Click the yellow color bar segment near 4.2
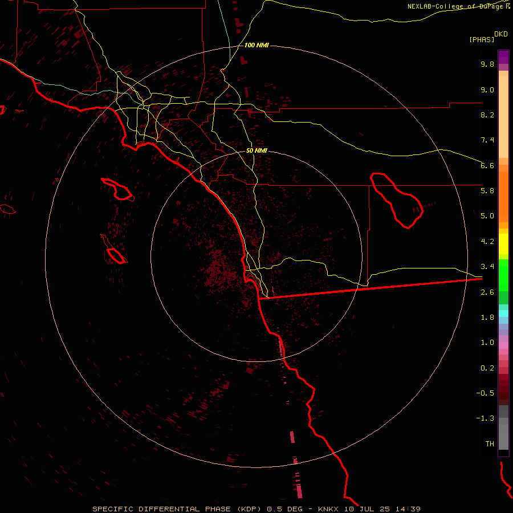Image resolution: width=513 pixels, height=513 pixels. coord(503,244)
